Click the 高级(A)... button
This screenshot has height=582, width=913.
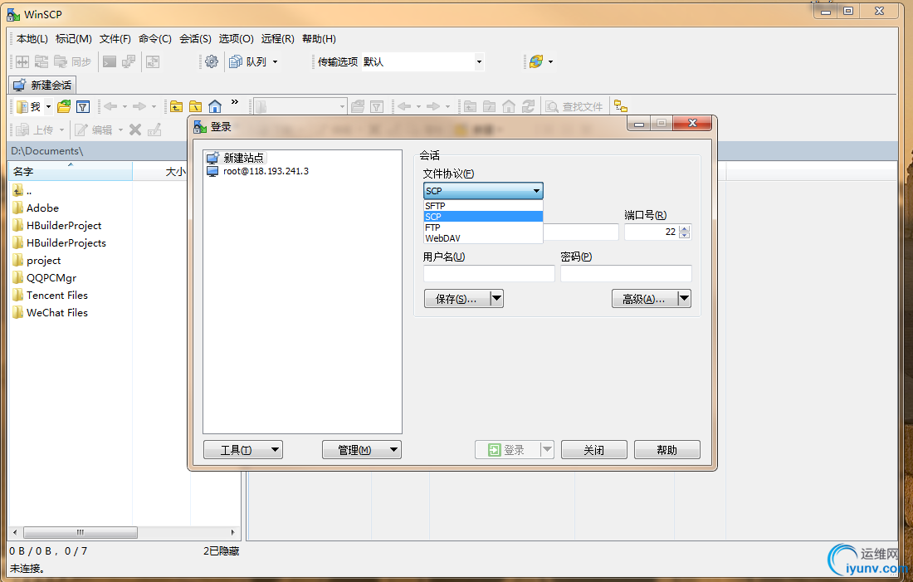tap(645, 298)
